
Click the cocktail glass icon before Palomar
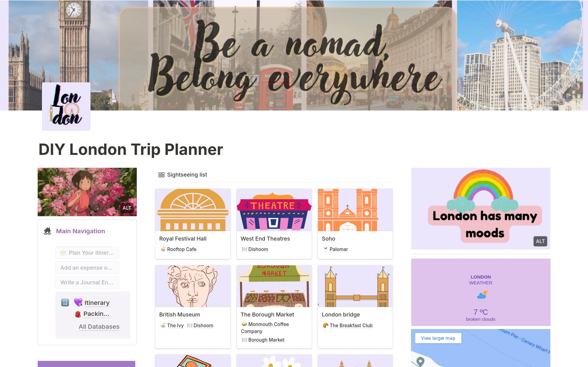(x=325, y=249)
